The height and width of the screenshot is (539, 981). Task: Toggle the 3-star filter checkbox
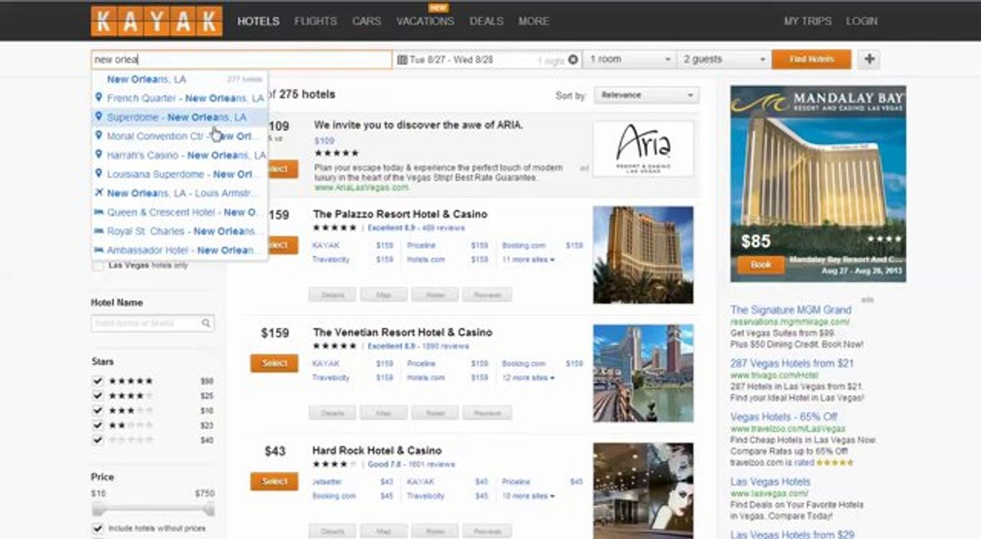tap(97, 411)
